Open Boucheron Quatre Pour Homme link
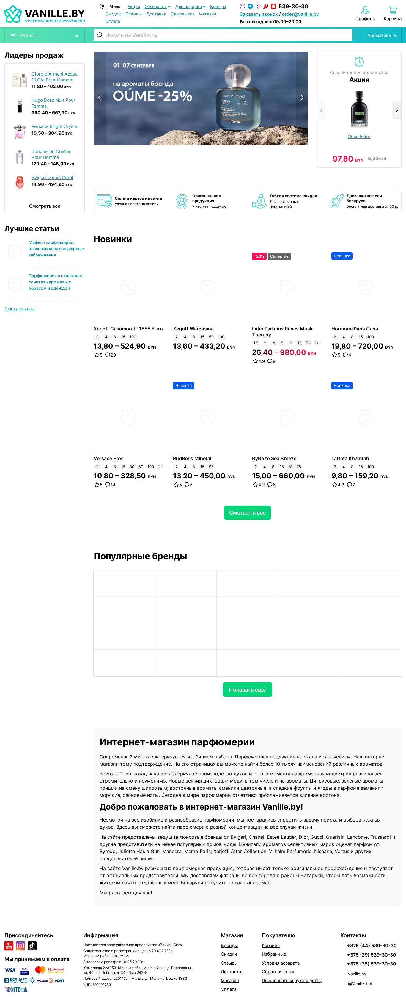The width and height of the screenshot is (406, 1000). coord(51,154)
